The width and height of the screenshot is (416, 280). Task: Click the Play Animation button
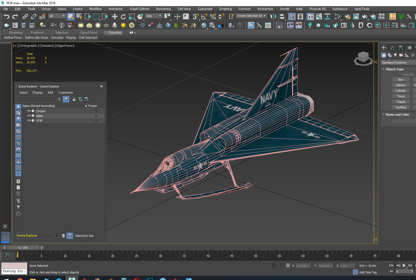pyautogui.click(x=404, y=265)
